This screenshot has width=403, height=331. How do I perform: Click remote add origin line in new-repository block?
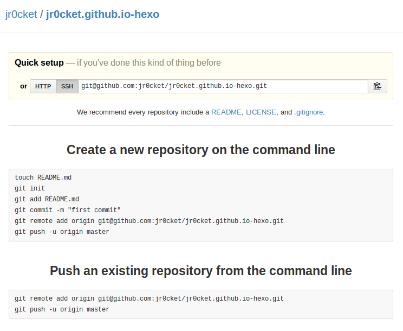point(149,221)
